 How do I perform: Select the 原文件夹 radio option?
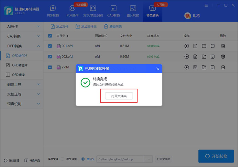pos(63,159)
